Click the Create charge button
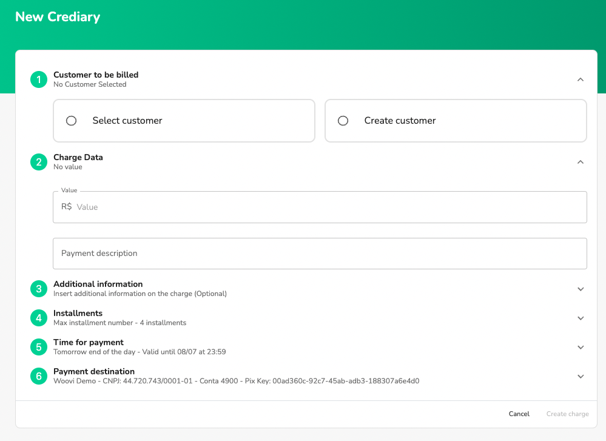This screenshot has height=441, width=606. pyautogui.click(x=567, y=414)
